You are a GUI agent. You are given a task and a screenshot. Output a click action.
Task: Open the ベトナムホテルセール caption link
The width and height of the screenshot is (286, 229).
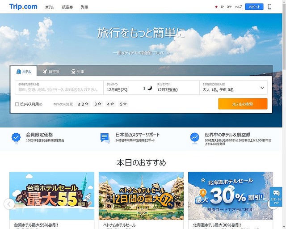pyautogui.click(x=119, y=225)
